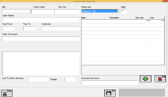The image size is (168, 97).
Task: Open the Mfr. dropdown list
Action: click(x=30, y=11)
